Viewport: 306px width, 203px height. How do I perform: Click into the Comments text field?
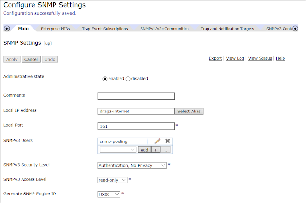[x=136, y=96]
